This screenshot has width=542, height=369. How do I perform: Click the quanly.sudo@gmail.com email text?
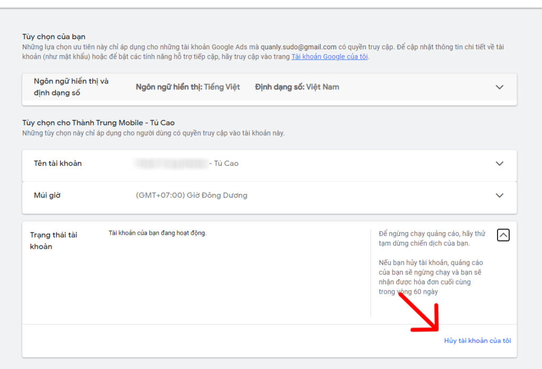pos(299,47)
